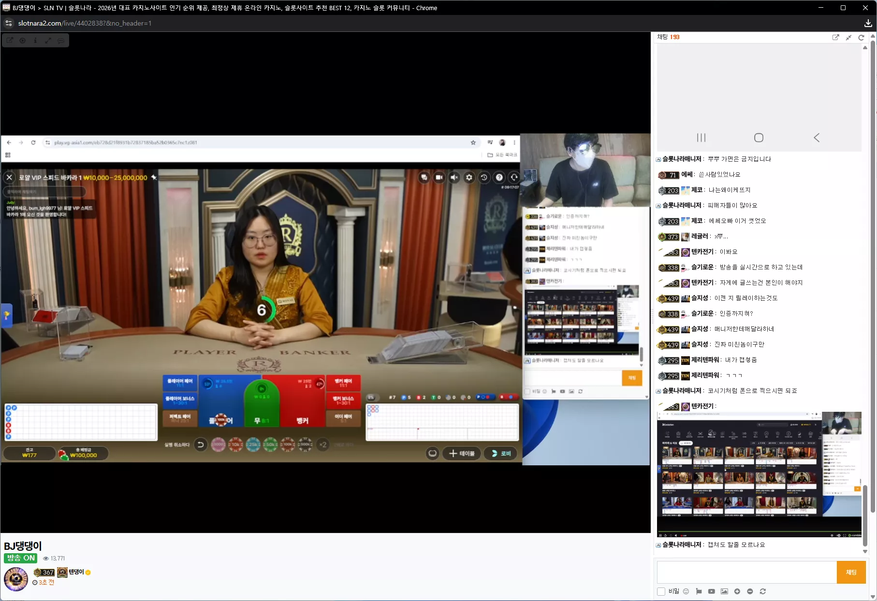The width and height of the screenshot is (877, 601).
Task: Click chat message '뿌뿌 가면은 금지입니다'
Action: [x=740, y=159]
